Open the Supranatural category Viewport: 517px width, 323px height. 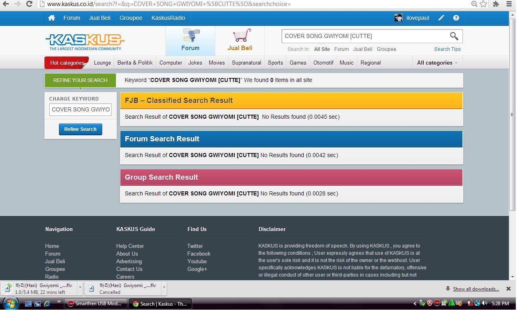pos(246,63)
